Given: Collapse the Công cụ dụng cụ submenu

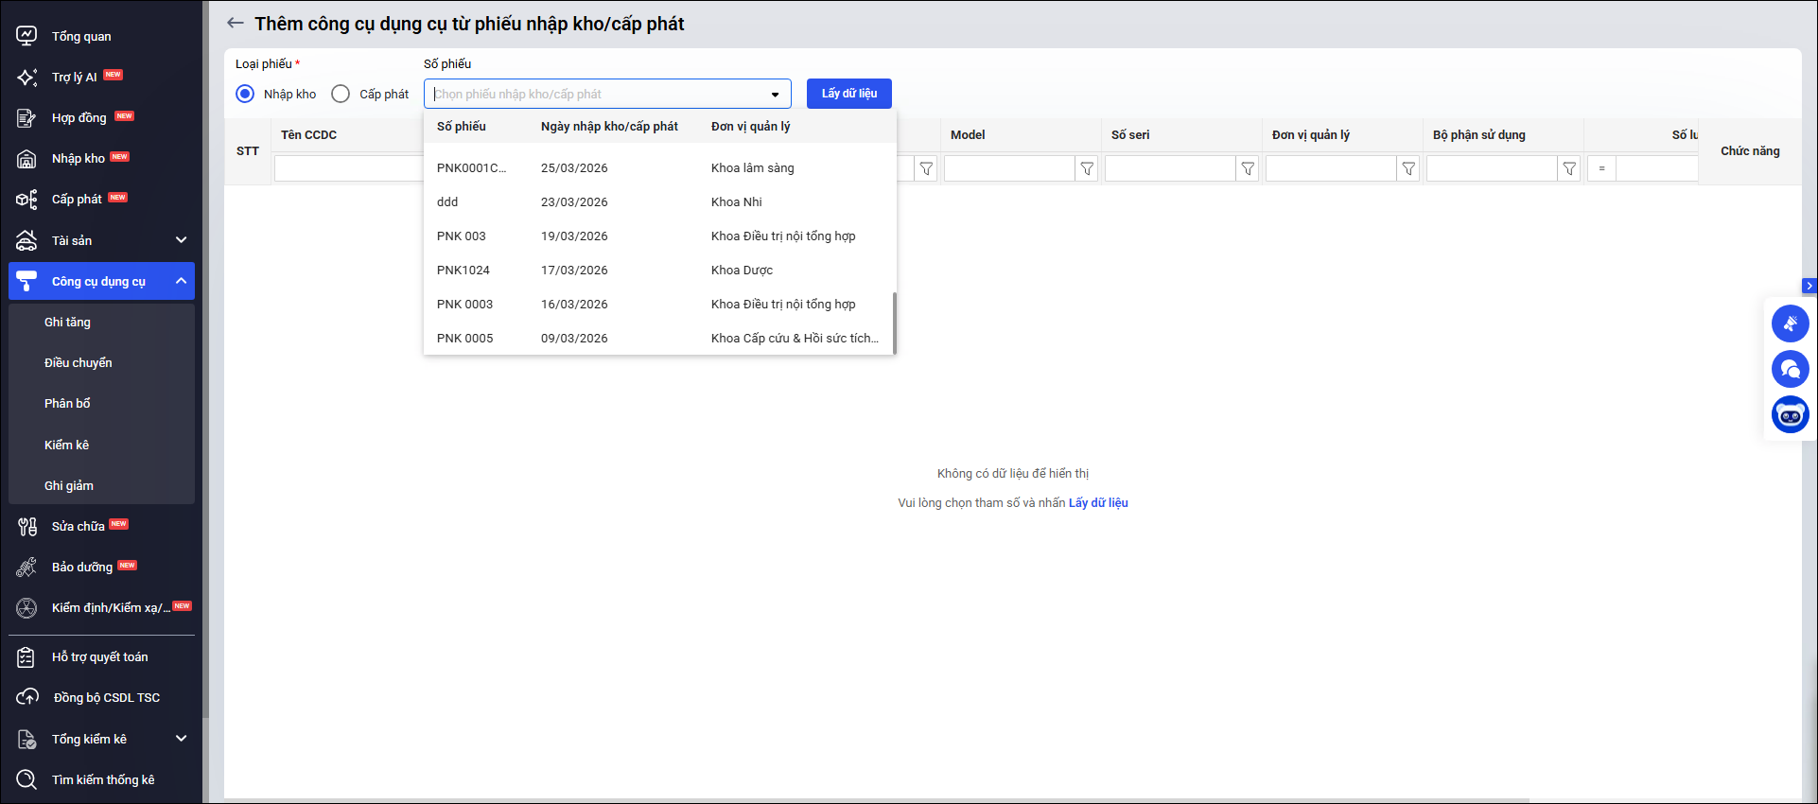Looking at the screenshot, I should pos(182,281).
